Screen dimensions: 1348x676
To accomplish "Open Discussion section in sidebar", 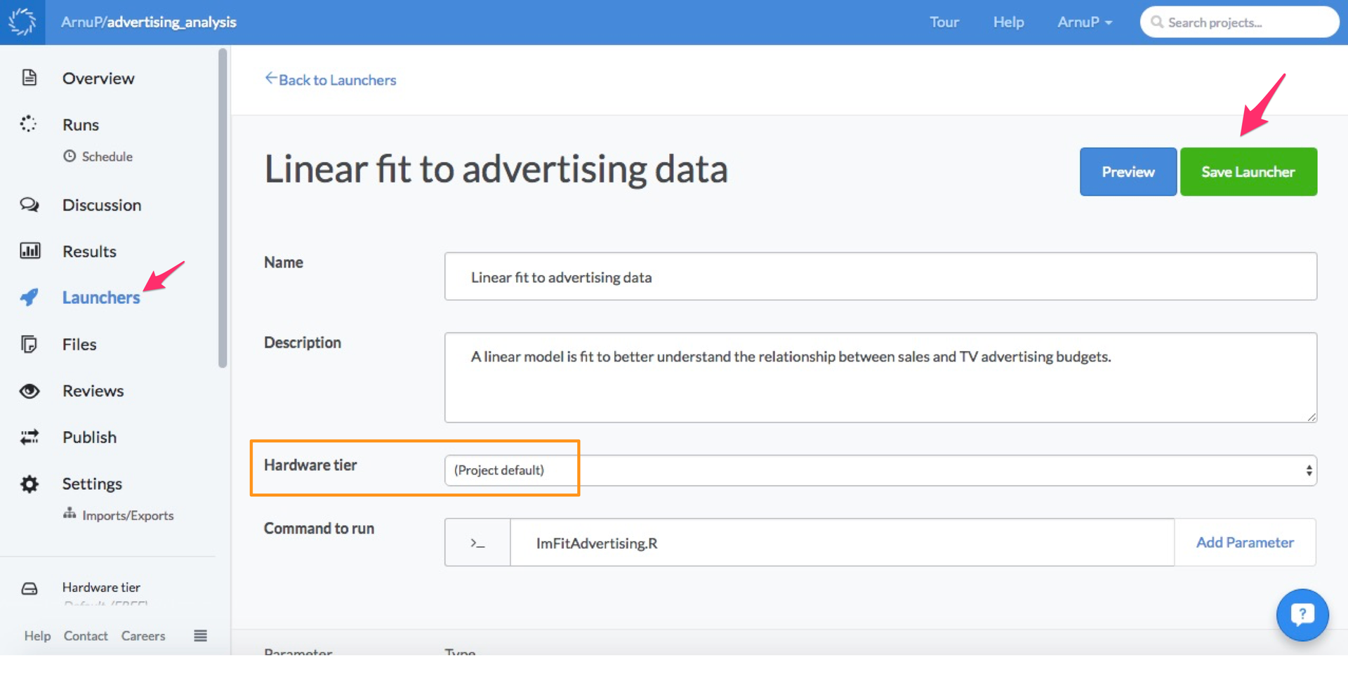I will (102, 205).
